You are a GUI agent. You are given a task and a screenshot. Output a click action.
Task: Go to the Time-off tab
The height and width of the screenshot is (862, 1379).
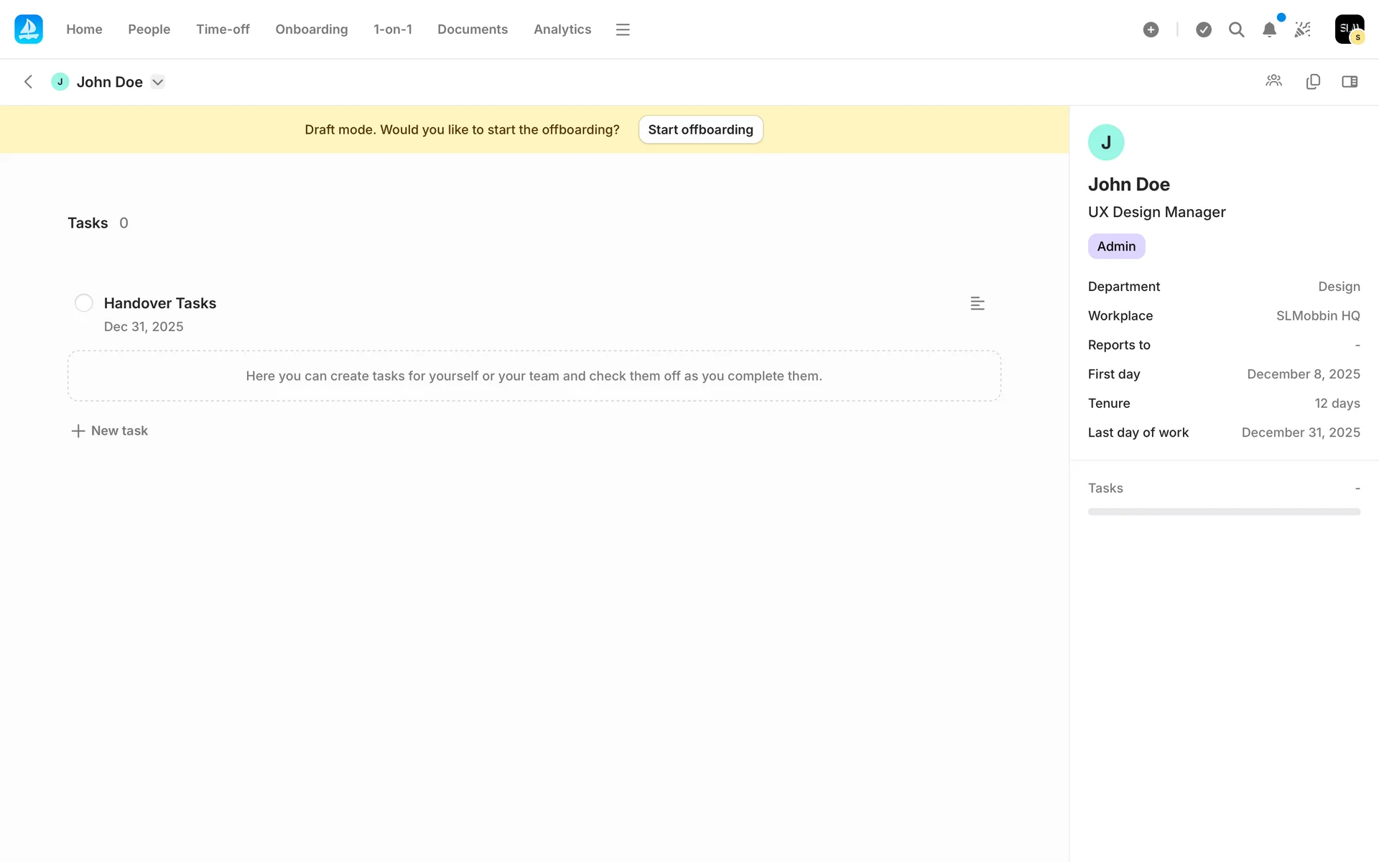223,29
